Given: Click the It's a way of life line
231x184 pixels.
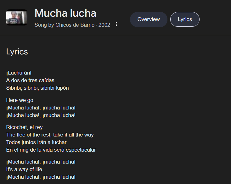Looking at the screenshot, I should point(24,170).
